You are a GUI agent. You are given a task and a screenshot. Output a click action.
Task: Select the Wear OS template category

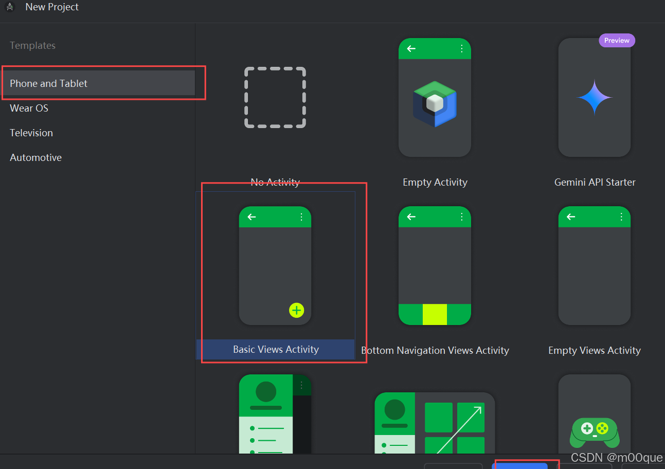coord(29,108)
